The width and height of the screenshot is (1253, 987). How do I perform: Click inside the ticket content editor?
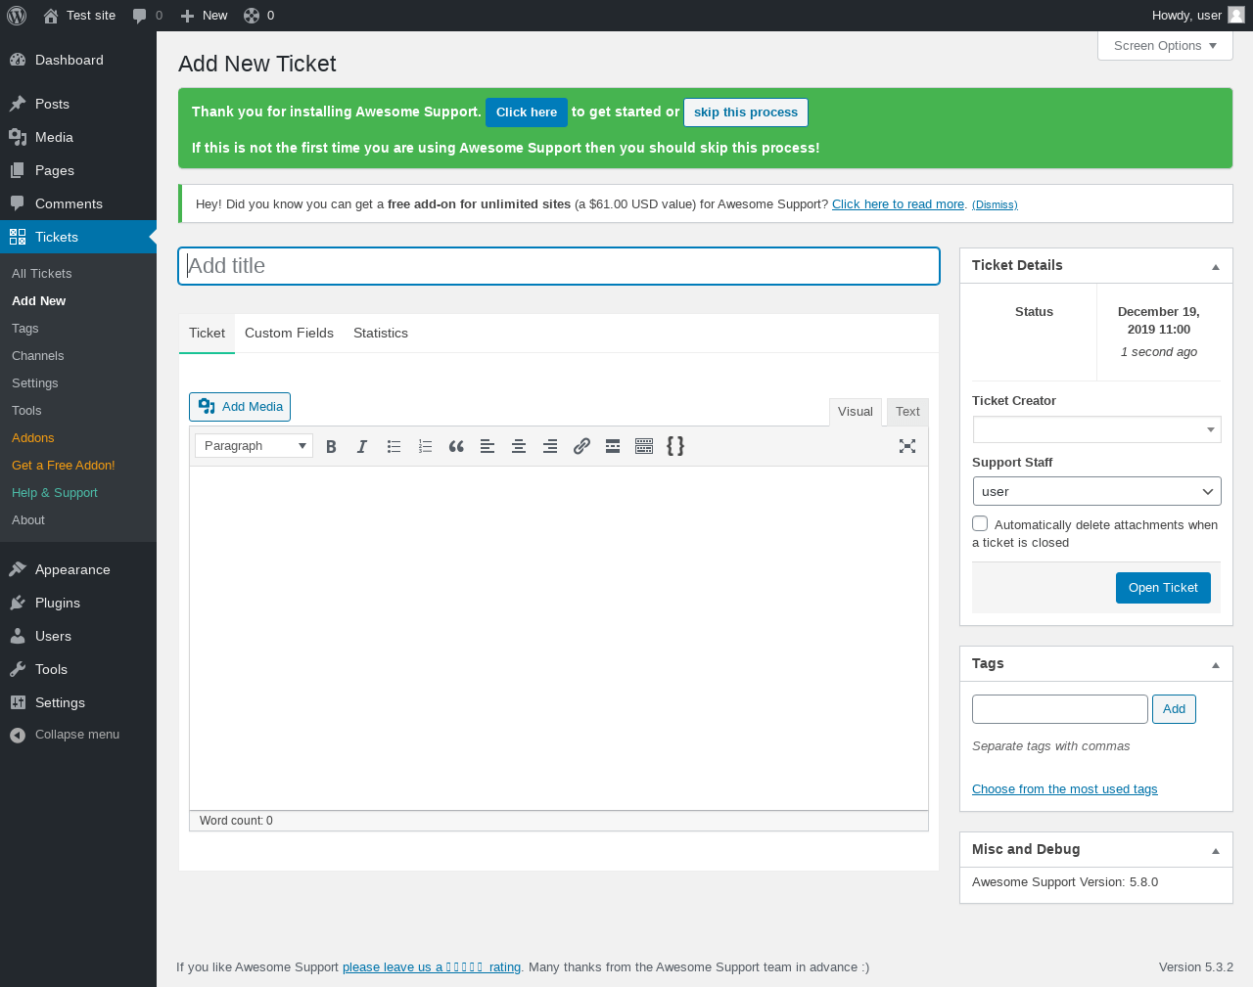(x=559, y=638)
